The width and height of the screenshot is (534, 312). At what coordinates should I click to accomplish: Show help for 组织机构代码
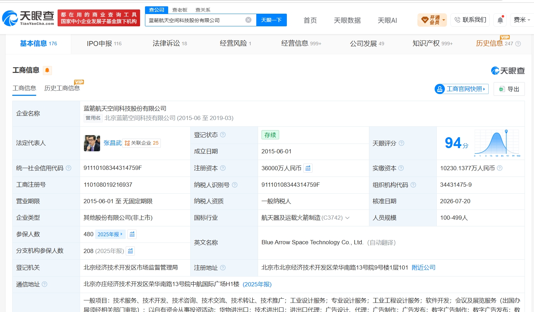pos(413,185)
